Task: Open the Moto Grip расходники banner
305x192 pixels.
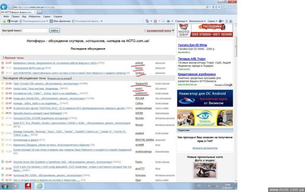Action: pos(205,31)
